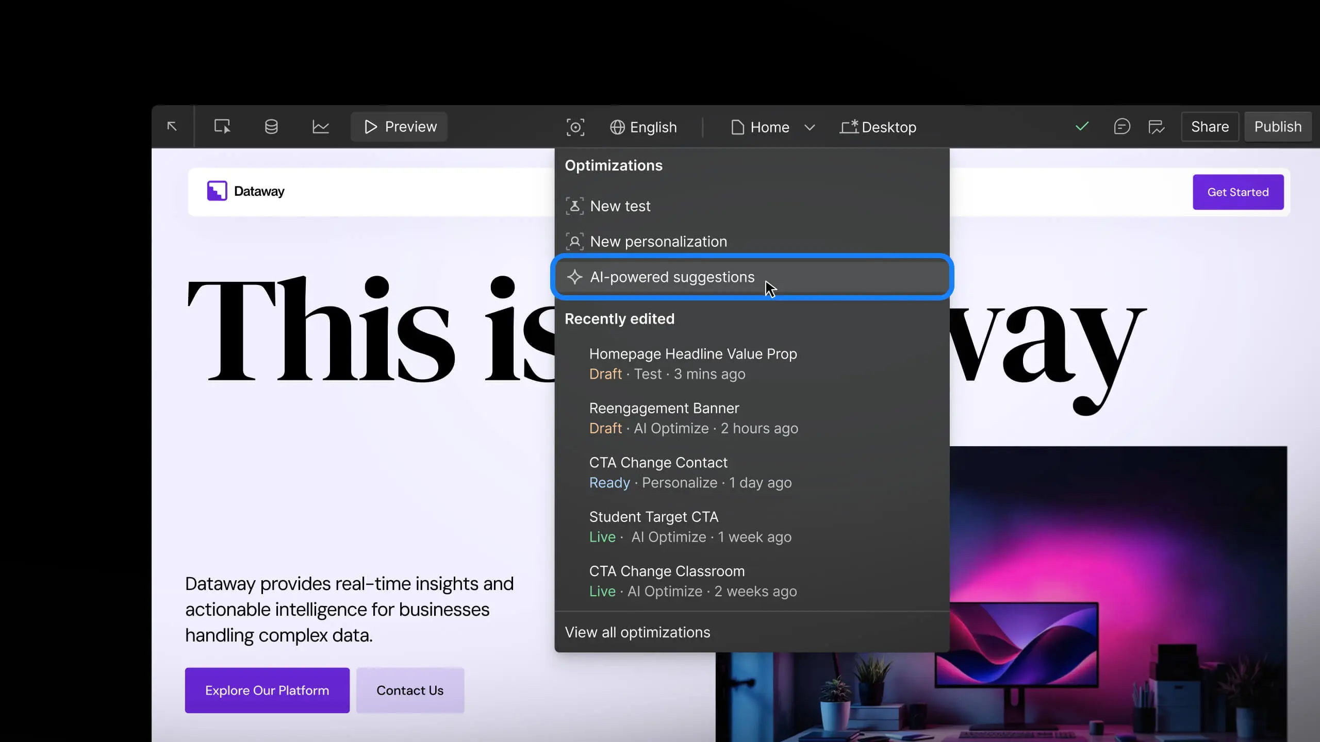Screen dimensions: 1320x742
Task: Select the Student Target CTA optimization
Action: coord(653,517)
